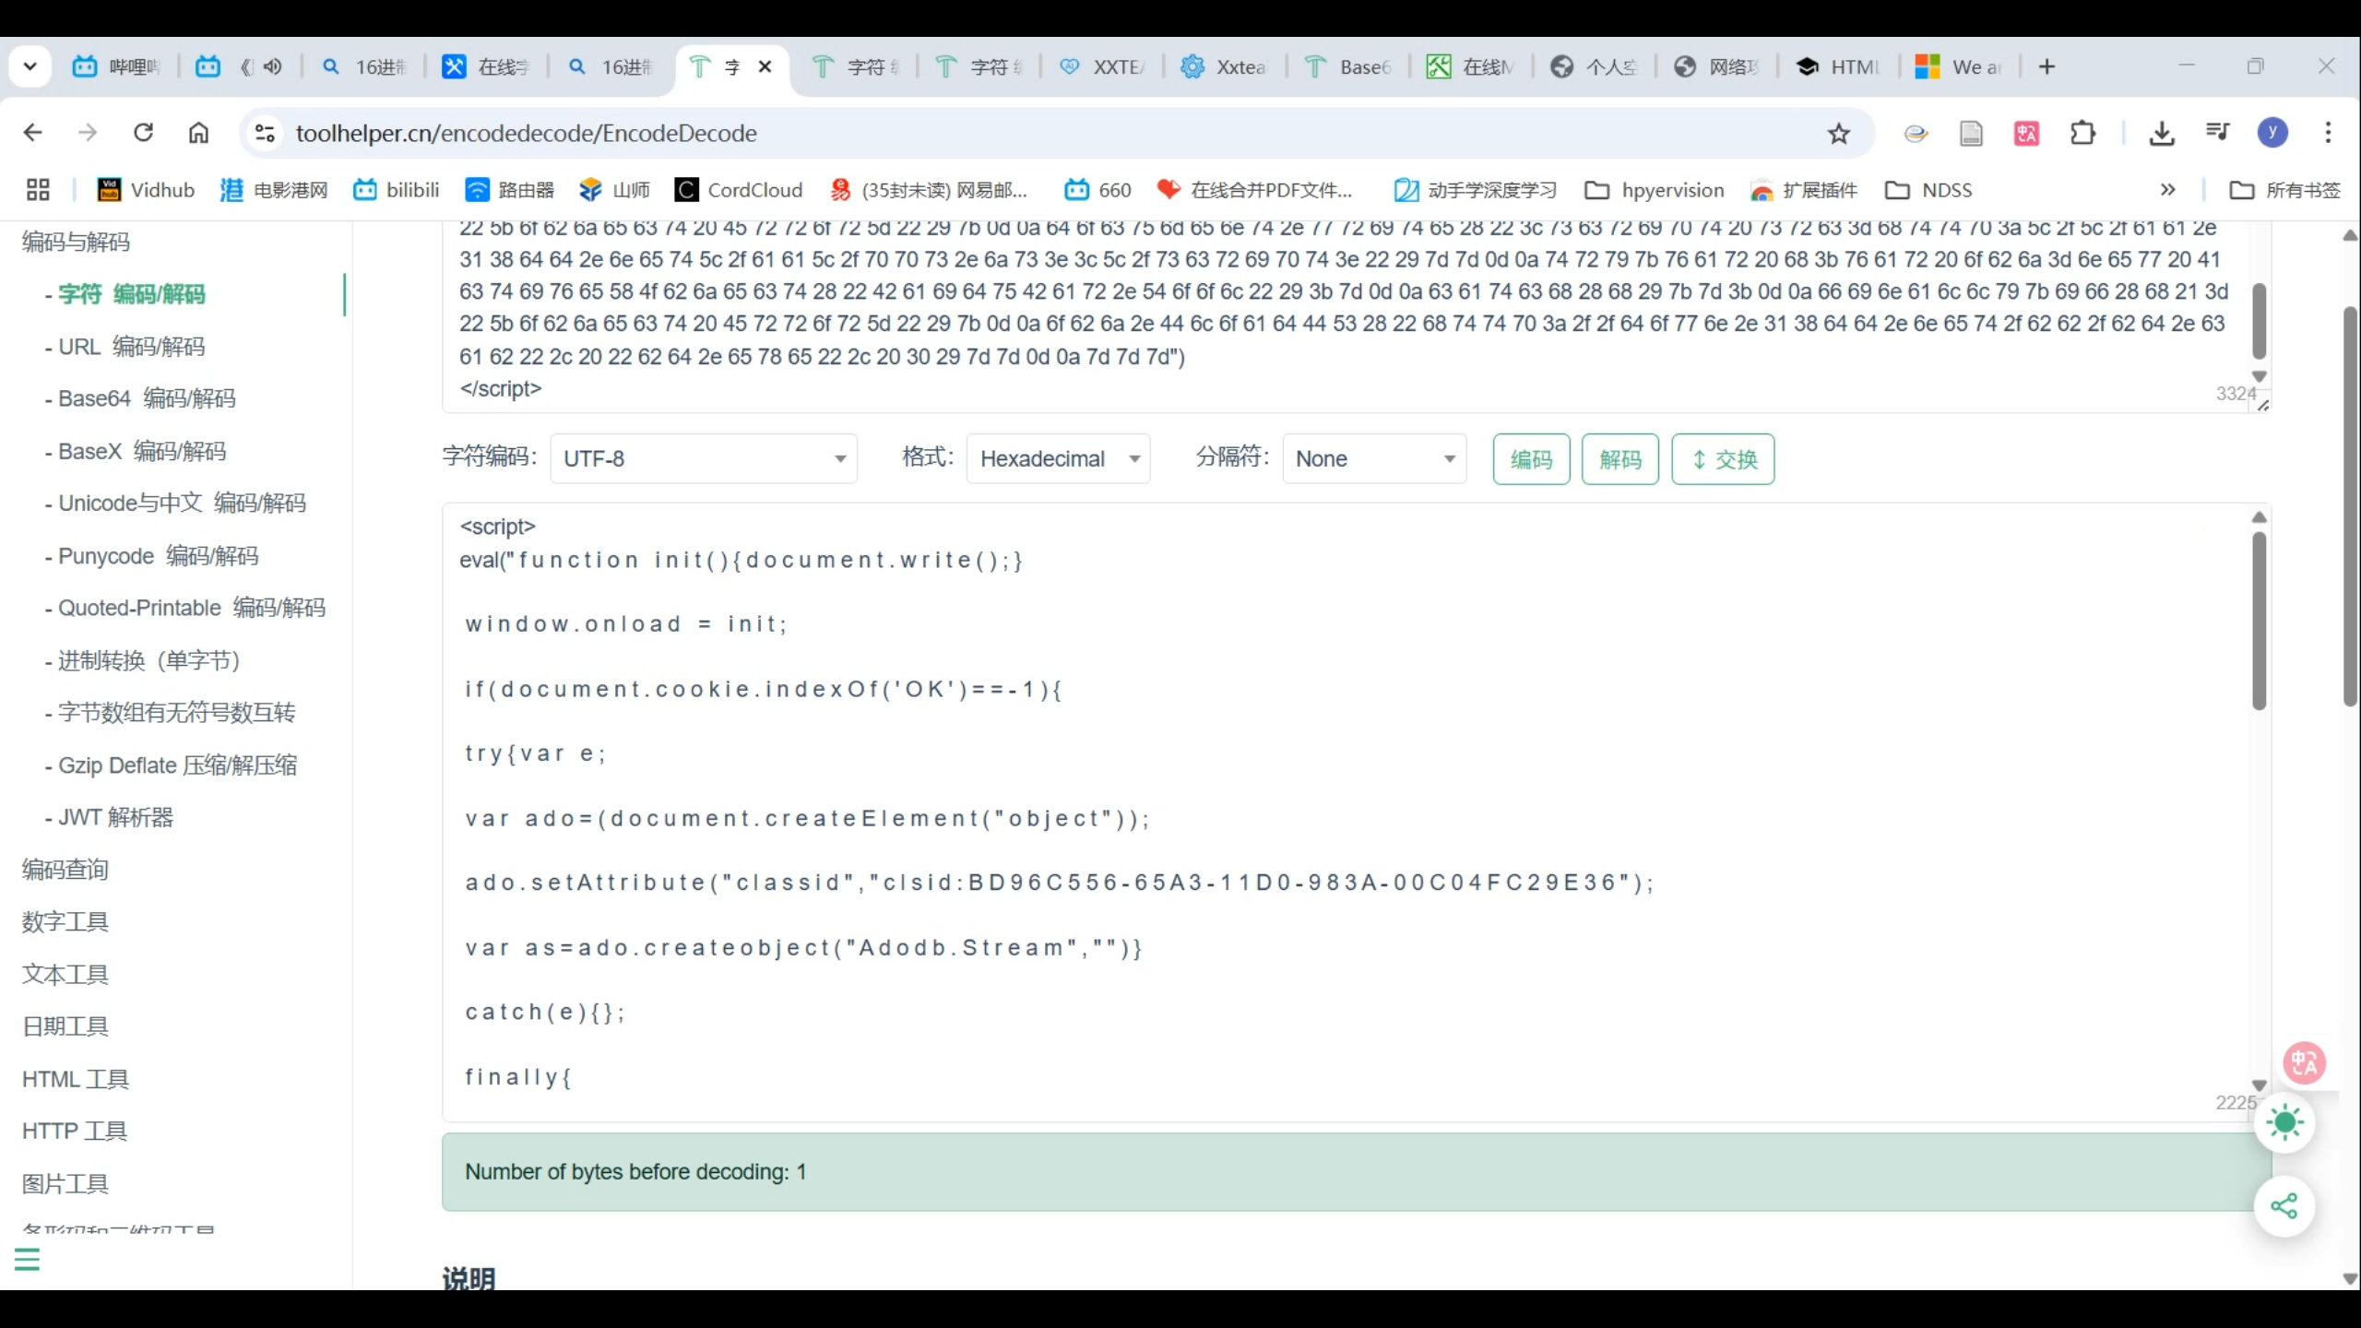This screenshot has width=2361, height=1328.
Task: Open the hamburger menu at sidebar bottom
Action: point(27,1259)
